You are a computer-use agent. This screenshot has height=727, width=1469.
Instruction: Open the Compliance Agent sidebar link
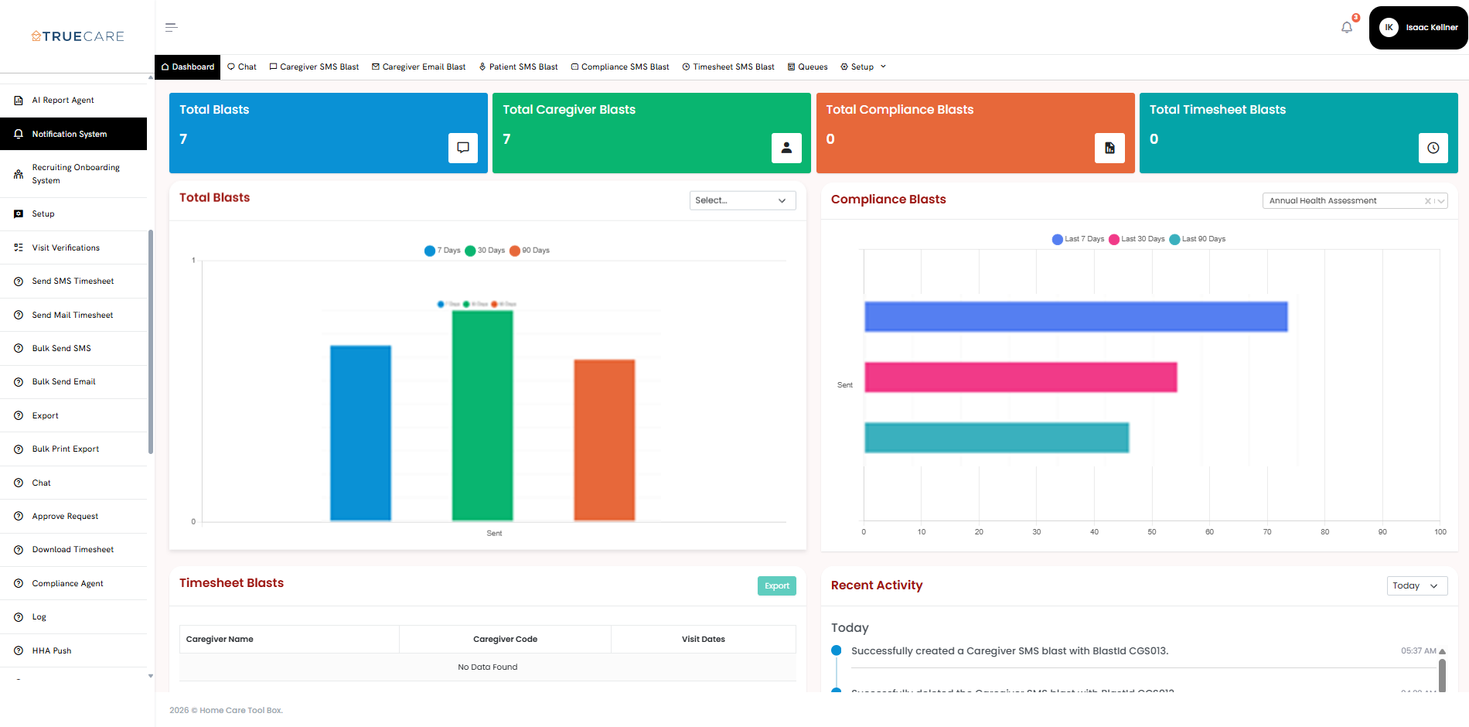click(67, 584)
